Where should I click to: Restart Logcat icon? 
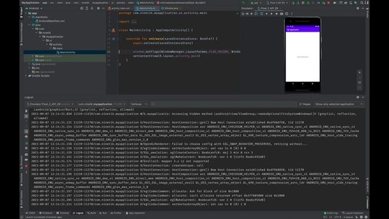tap(26, 144)
